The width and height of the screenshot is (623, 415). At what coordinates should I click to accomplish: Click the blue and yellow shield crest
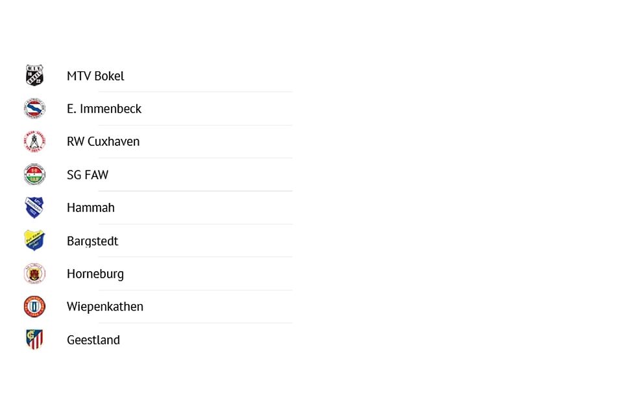point(34,241)
